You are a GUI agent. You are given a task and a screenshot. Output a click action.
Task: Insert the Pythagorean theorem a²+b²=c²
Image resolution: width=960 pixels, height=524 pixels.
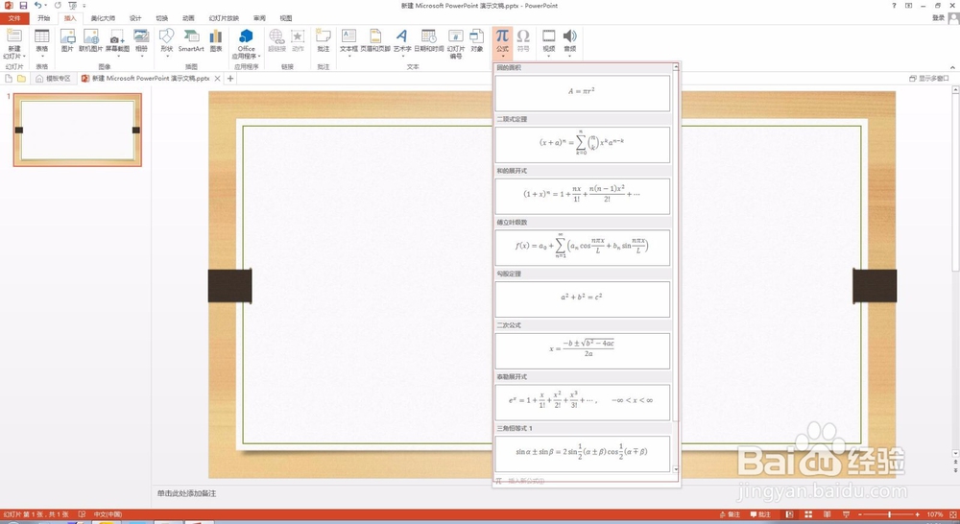(x=583, y=298)
